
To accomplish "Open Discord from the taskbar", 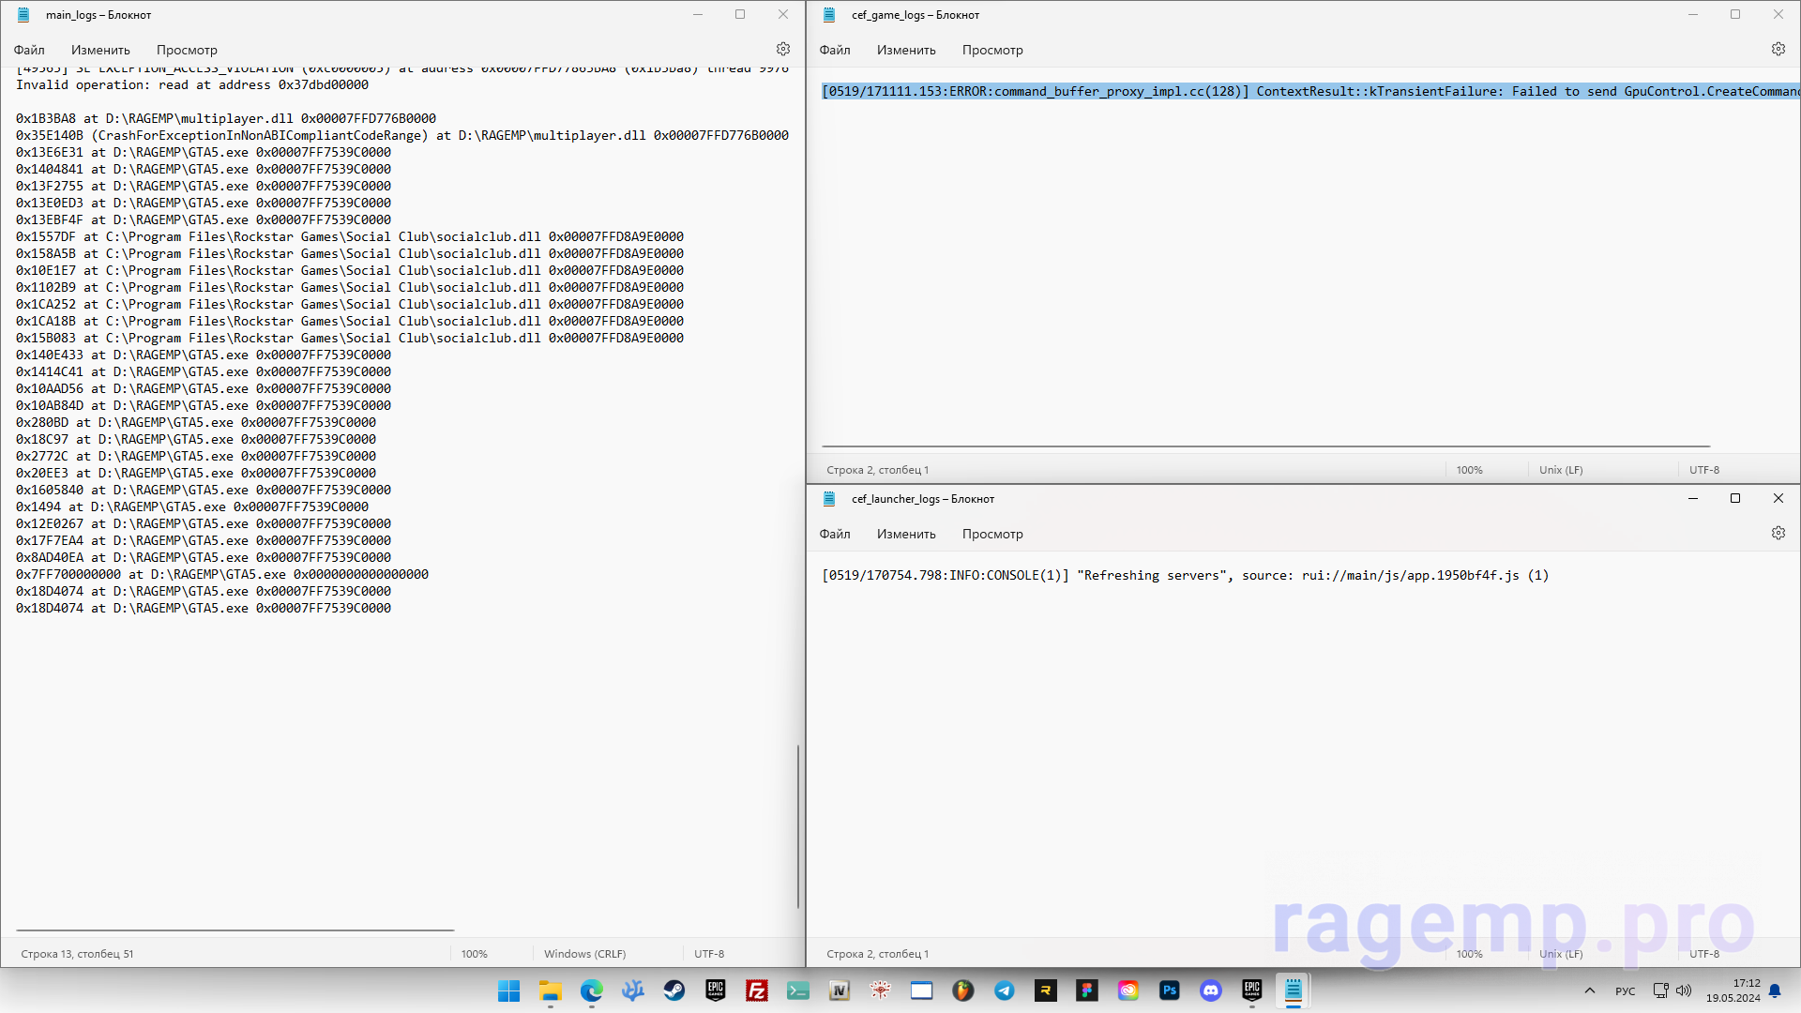I will [x=1211, y=990].
